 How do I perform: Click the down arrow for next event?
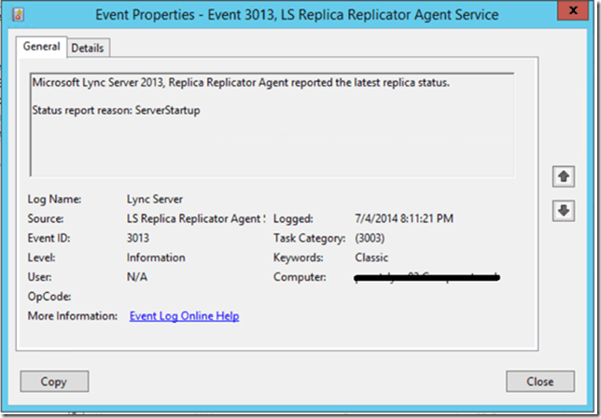pyautogui.click(x=563, y=211)
